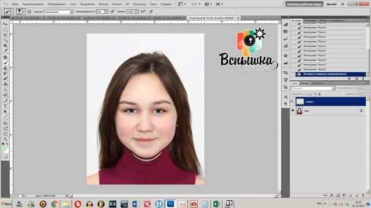The width and height of the screenshot is (371, 208).
Task: Select the Clone Stamp tool
Action: 5,68
